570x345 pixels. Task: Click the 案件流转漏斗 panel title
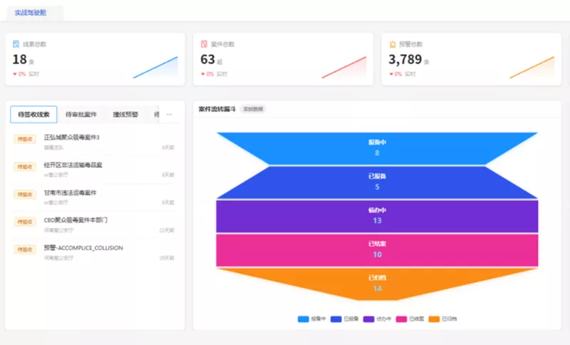pyautogui.click(x=217, y=109)
